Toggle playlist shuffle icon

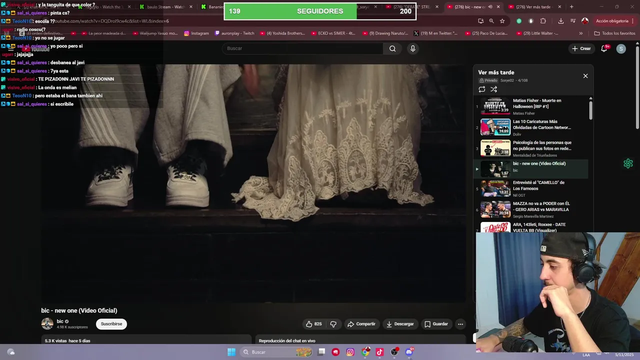493,89
